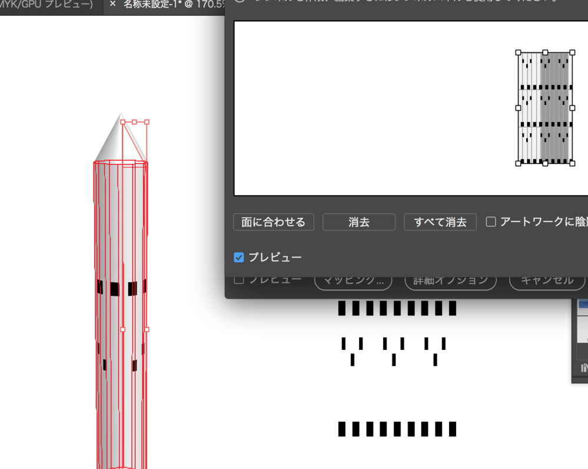The width and height of the screenshot is (588, 469).
Task: Click the すべて消去 button
Action: click(x=440, y=222)
